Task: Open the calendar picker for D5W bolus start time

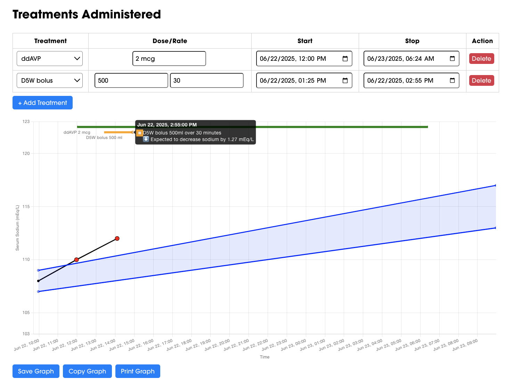Action: (x=345, y=80)
